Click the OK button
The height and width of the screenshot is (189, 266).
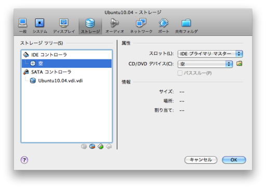click(x=234, y=160)
